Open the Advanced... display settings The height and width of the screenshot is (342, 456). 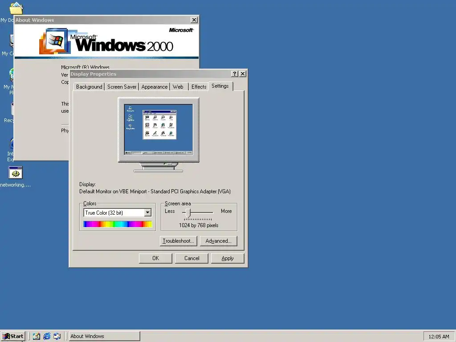click(218, 241)
